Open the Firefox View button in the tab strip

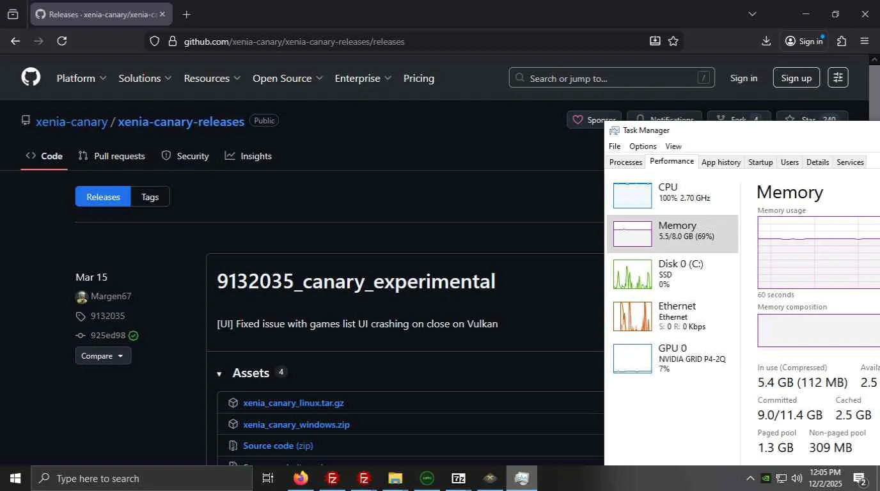tap(13, 14)
